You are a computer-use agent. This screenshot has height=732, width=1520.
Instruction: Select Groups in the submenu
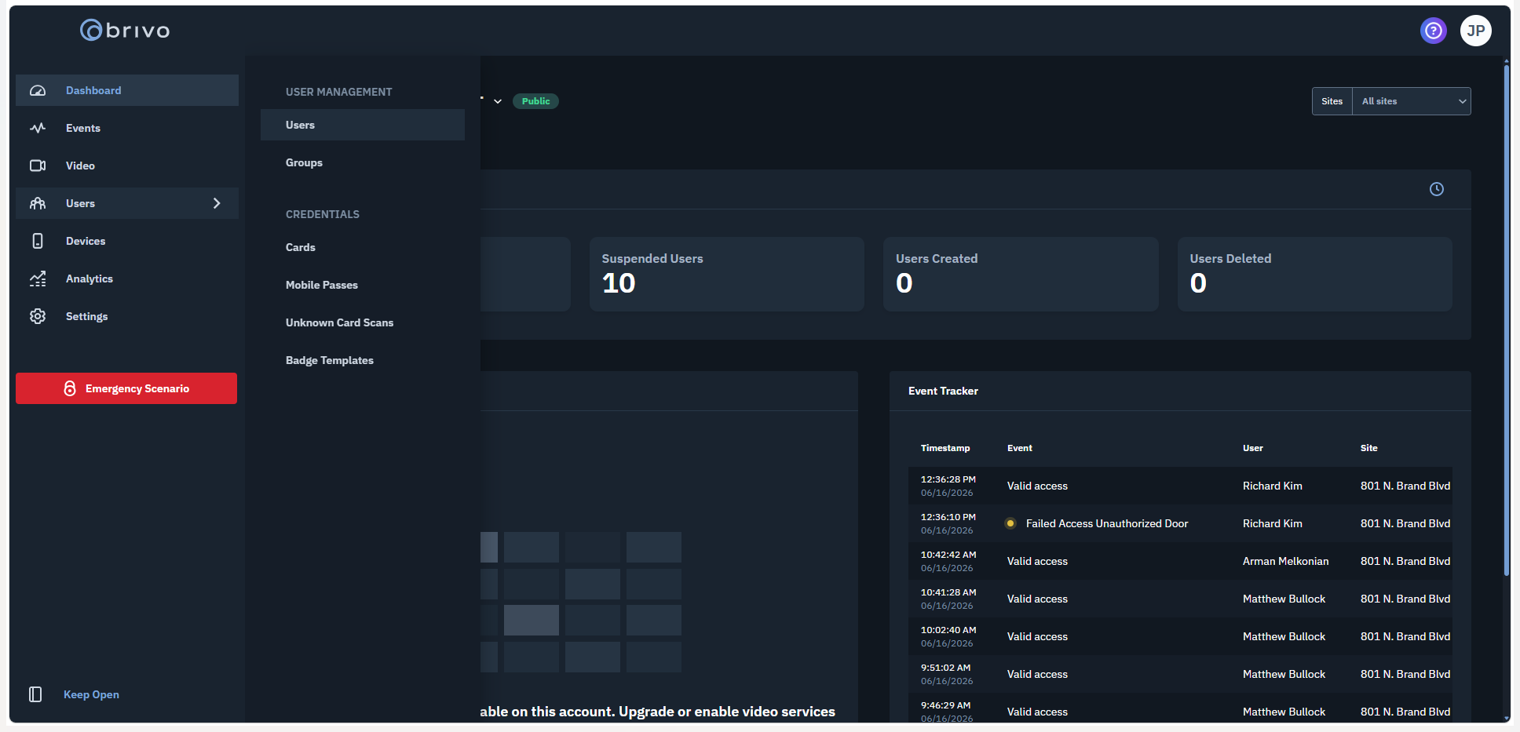pos(363,162)
